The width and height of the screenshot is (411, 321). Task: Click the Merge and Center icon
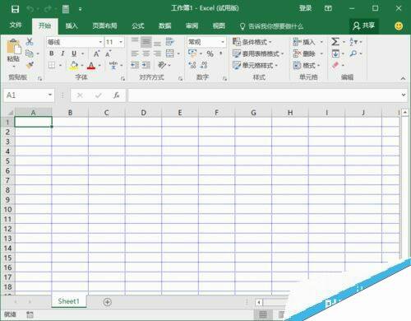click(x=170, y=53)
